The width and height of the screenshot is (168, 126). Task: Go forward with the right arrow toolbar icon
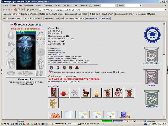9,10
